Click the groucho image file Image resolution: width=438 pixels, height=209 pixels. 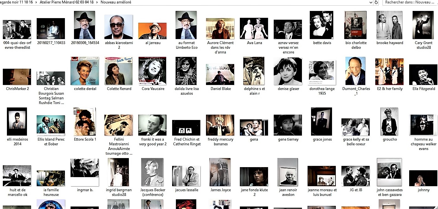[x=389, y=122]
